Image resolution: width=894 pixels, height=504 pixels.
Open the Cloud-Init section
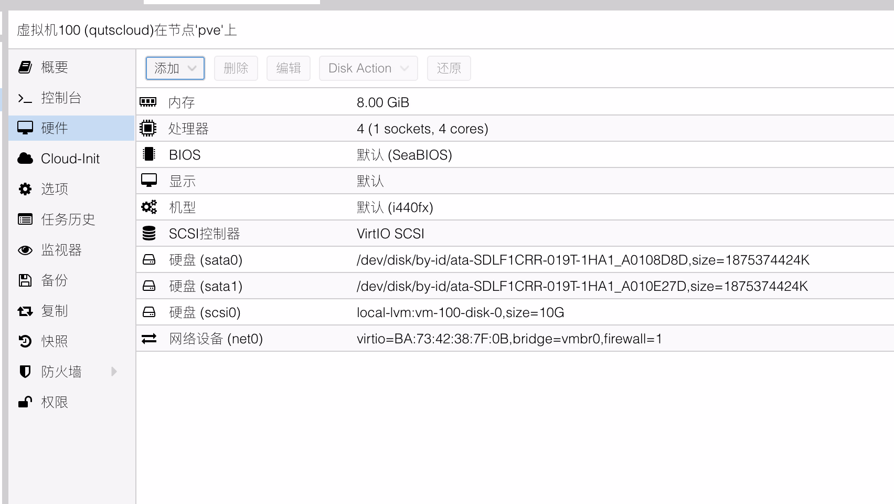click(x=70, y=159)
